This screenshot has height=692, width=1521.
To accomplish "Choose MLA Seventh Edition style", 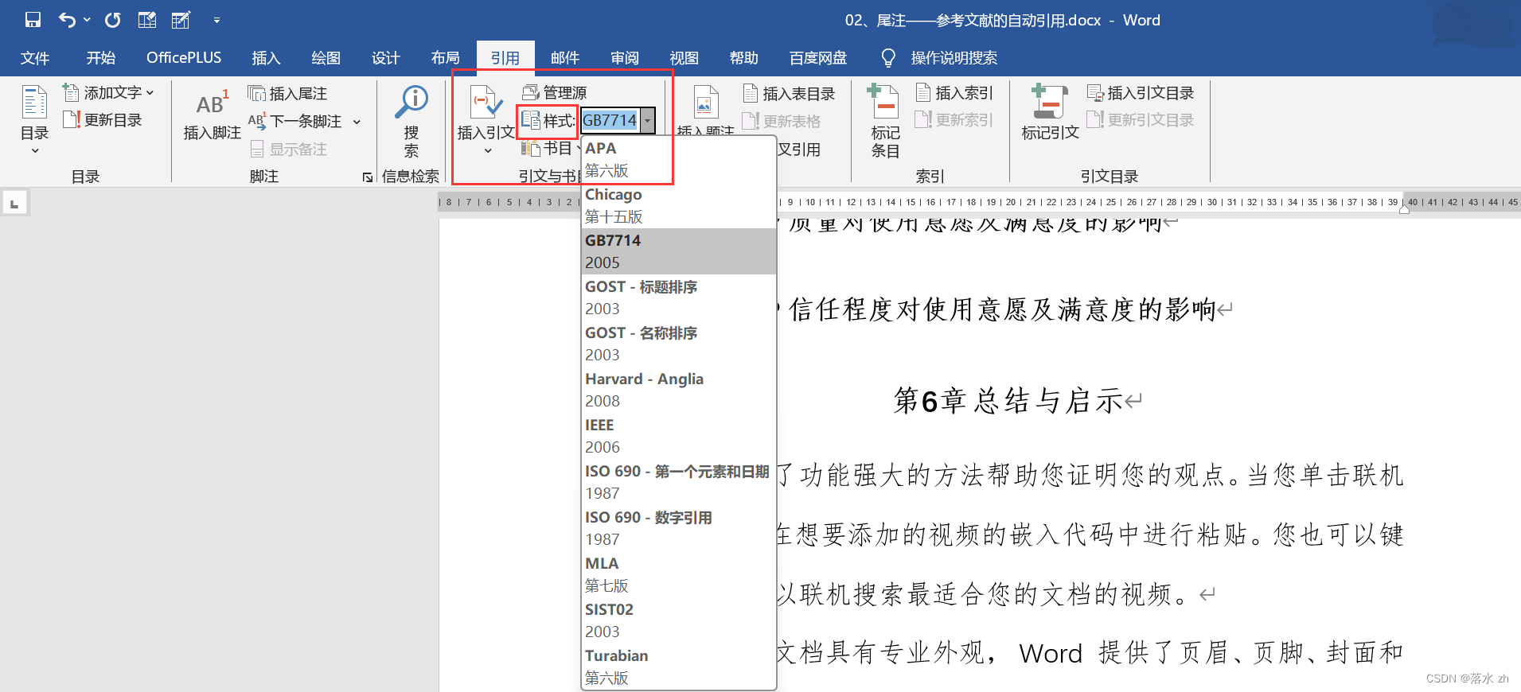I will click(679, 574).
